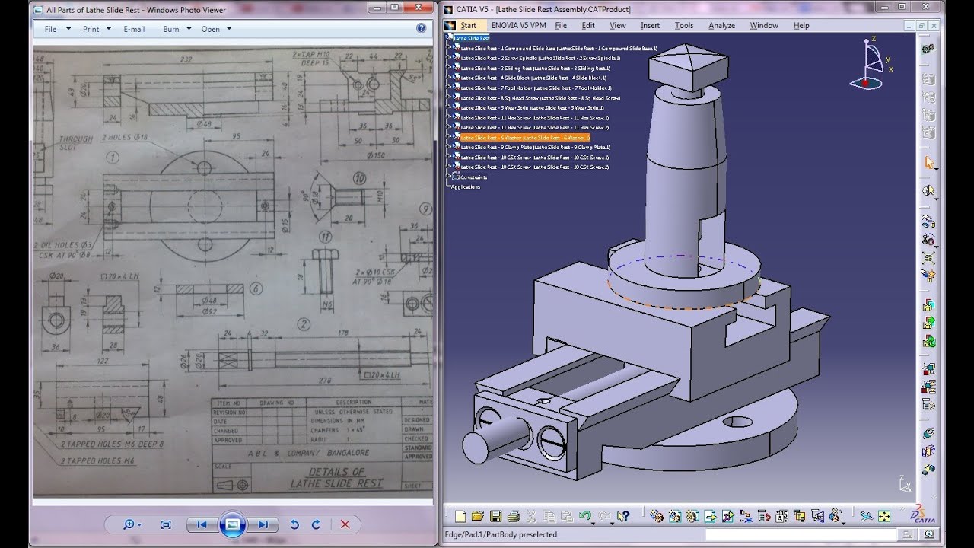Undo the last action in CATIA
The width and height of the screenshot is (974, 548).
(x=584, y=516)
